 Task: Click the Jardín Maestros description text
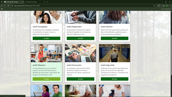tap(46, 71)
